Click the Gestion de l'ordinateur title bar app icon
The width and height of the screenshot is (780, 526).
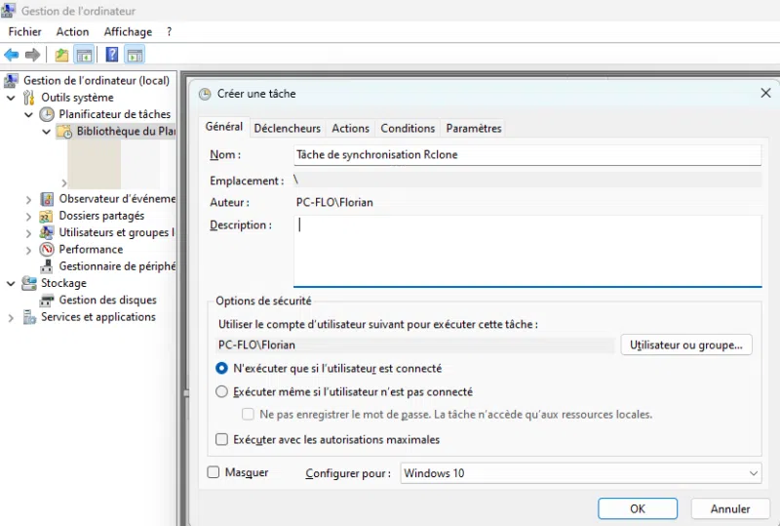click(9, 10)
